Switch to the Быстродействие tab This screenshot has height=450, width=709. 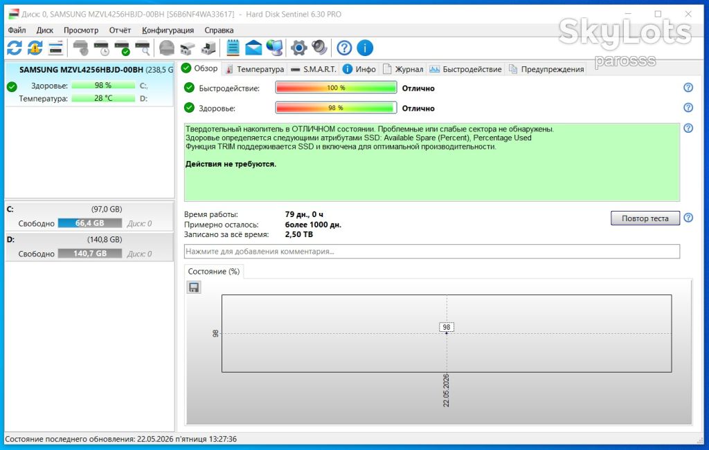466,69
